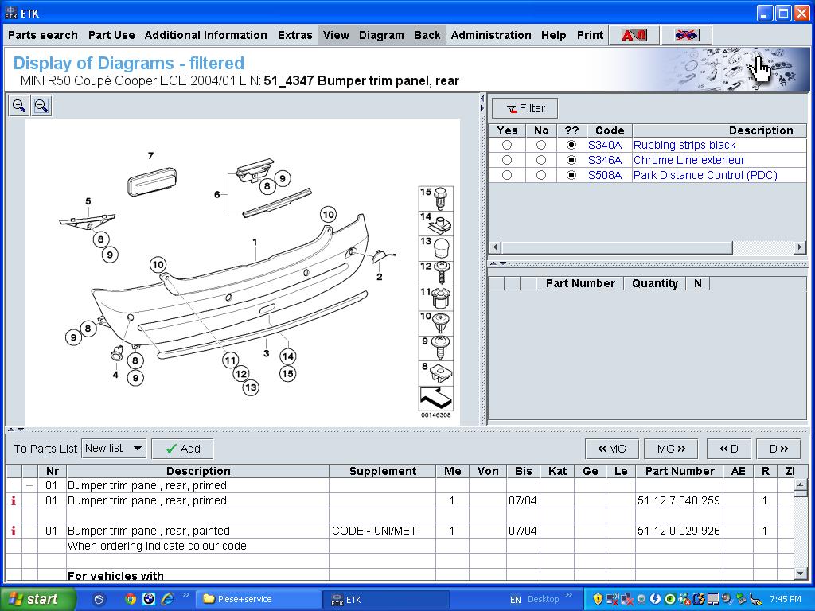Select No for Chrome Line exterieur
This screenshot has width=815, height=611.
tap(541, 160)
